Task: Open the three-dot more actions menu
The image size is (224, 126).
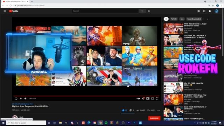Action: [x=159, y=110]
